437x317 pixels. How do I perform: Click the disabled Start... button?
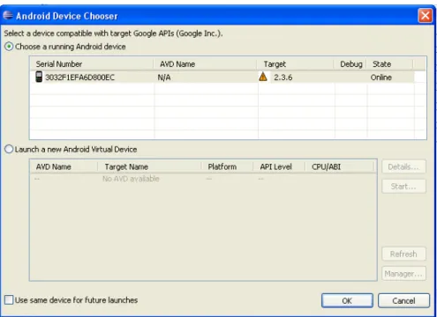pyautogui.click(x=403, y=186)
